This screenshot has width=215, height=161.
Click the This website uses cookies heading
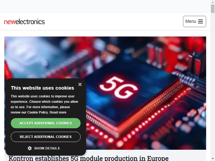42,88
